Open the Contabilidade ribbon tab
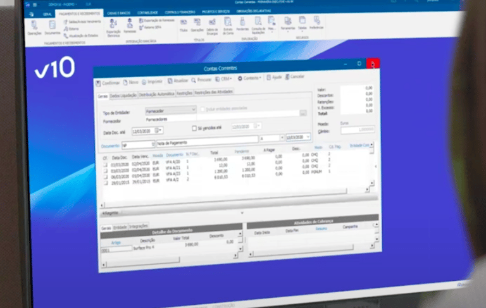Image resolution: width=486 pixels, height=308 pixels. 147,13
